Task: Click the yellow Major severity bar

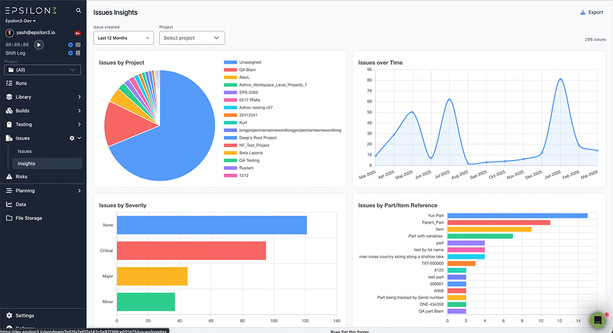Action: [152, 276]
